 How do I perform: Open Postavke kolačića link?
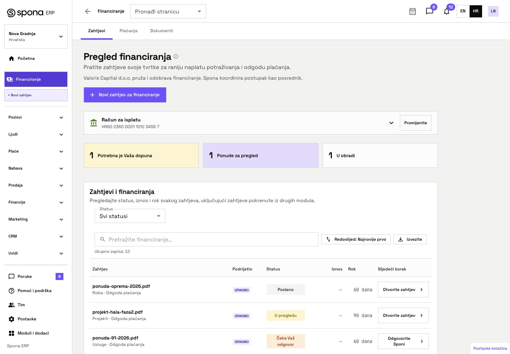(x=490, y=348)
